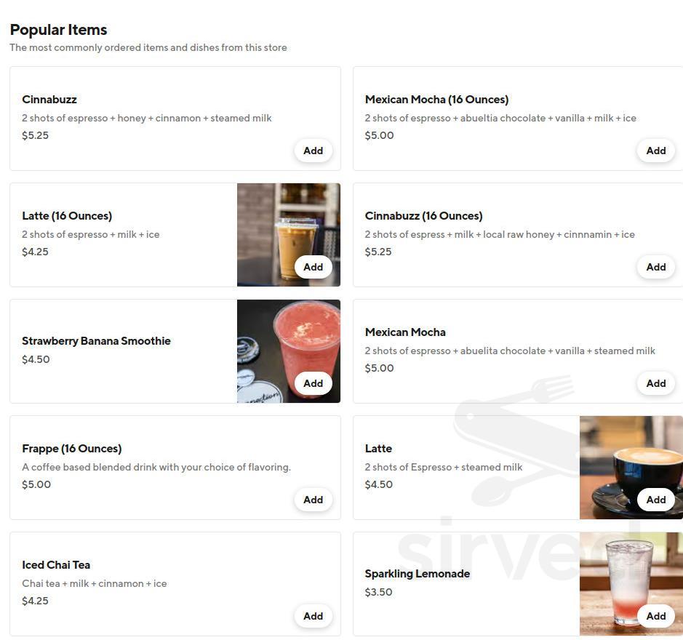Add Cinnabuzz $5.25 steamed milk item
Image resolution: width=683 pixels, height=640 pixels.
[313, 151]
